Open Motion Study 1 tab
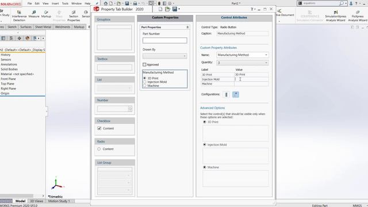Screen dimensions: 368x207 tap(59, 201)
